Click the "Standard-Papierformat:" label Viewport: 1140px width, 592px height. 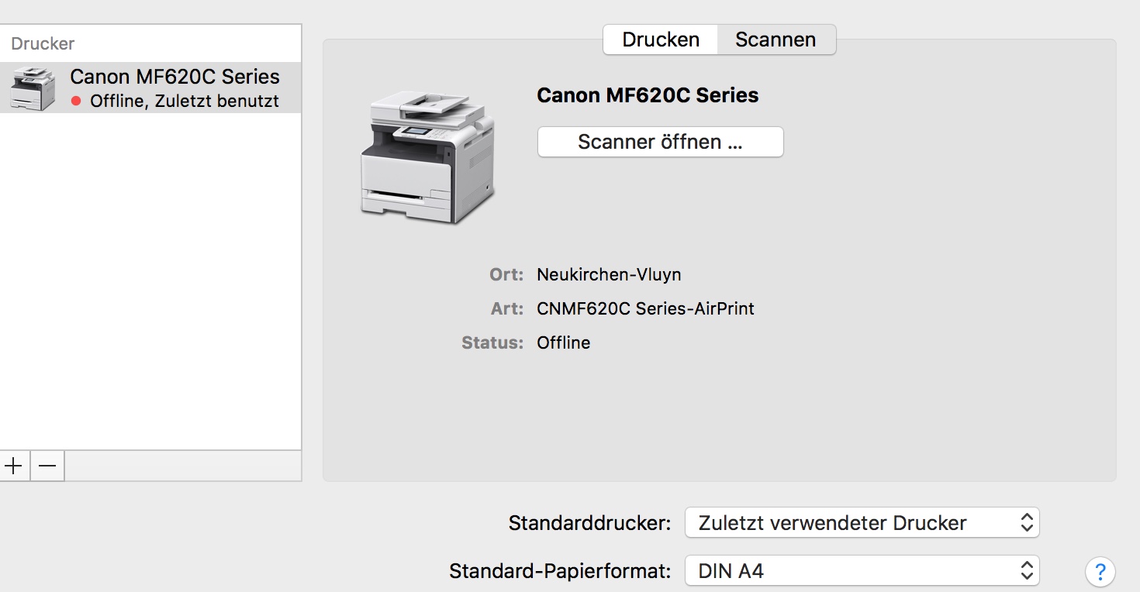pos(560,572)
